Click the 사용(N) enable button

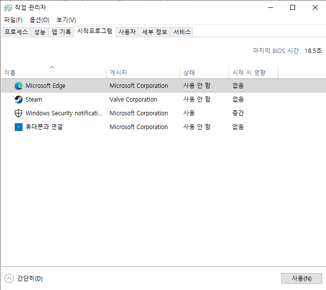click(301, 278)
